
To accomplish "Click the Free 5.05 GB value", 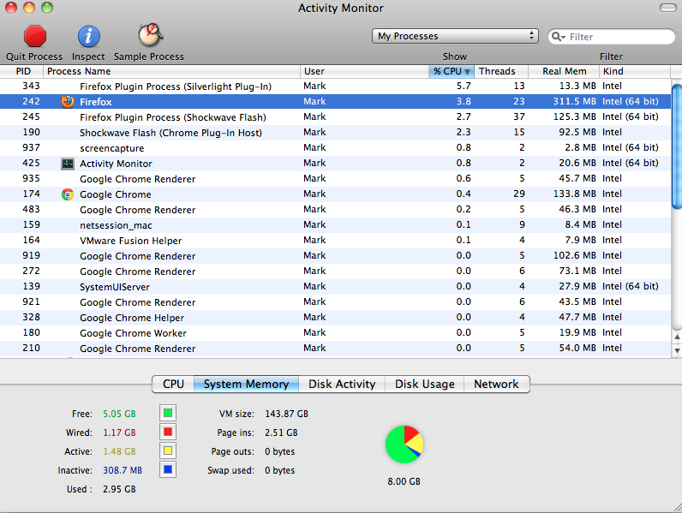I will click(119, 414).
